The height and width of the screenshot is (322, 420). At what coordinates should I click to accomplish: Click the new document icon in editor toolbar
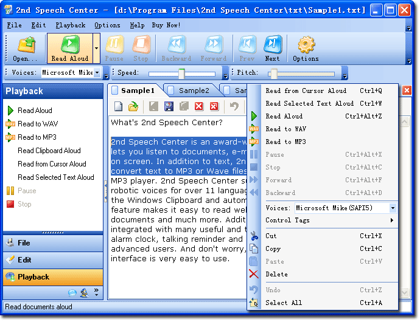(118, 106)
